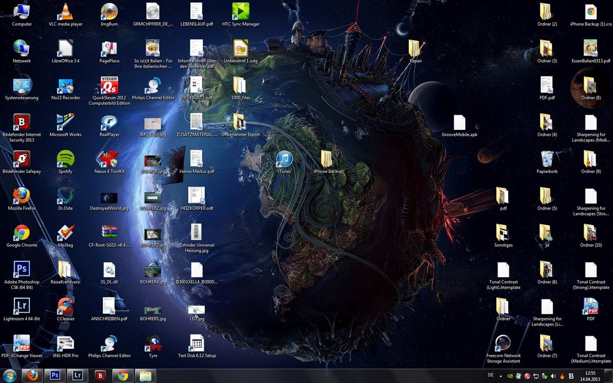Click the Adobe Photoshop CS6 desktop icon
The image size is (613, 383).
[22, 269]
